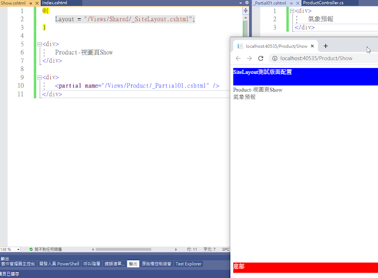This screenshot has height=278, width=378.
Task: Close the localhost browser tab
Action: click(x=312, y=46)
